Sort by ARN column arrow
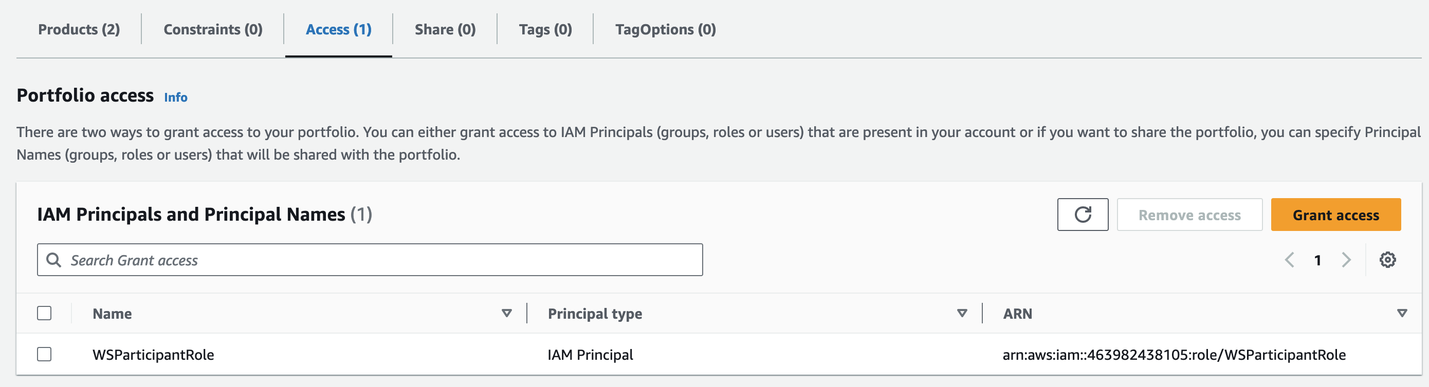 pyautogui.click(x=1402, y=314)
